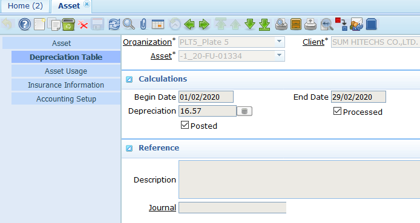Collapse the Reference section
Viewport: 420px width, 223px height.
[129, 149]
